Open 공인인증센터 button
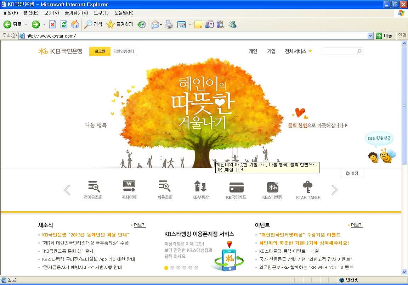408x285 pixels. pos(124,51)
